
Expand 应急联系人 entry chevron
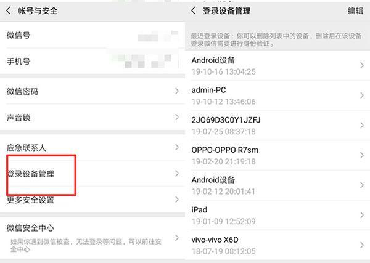tap(177, 147)
